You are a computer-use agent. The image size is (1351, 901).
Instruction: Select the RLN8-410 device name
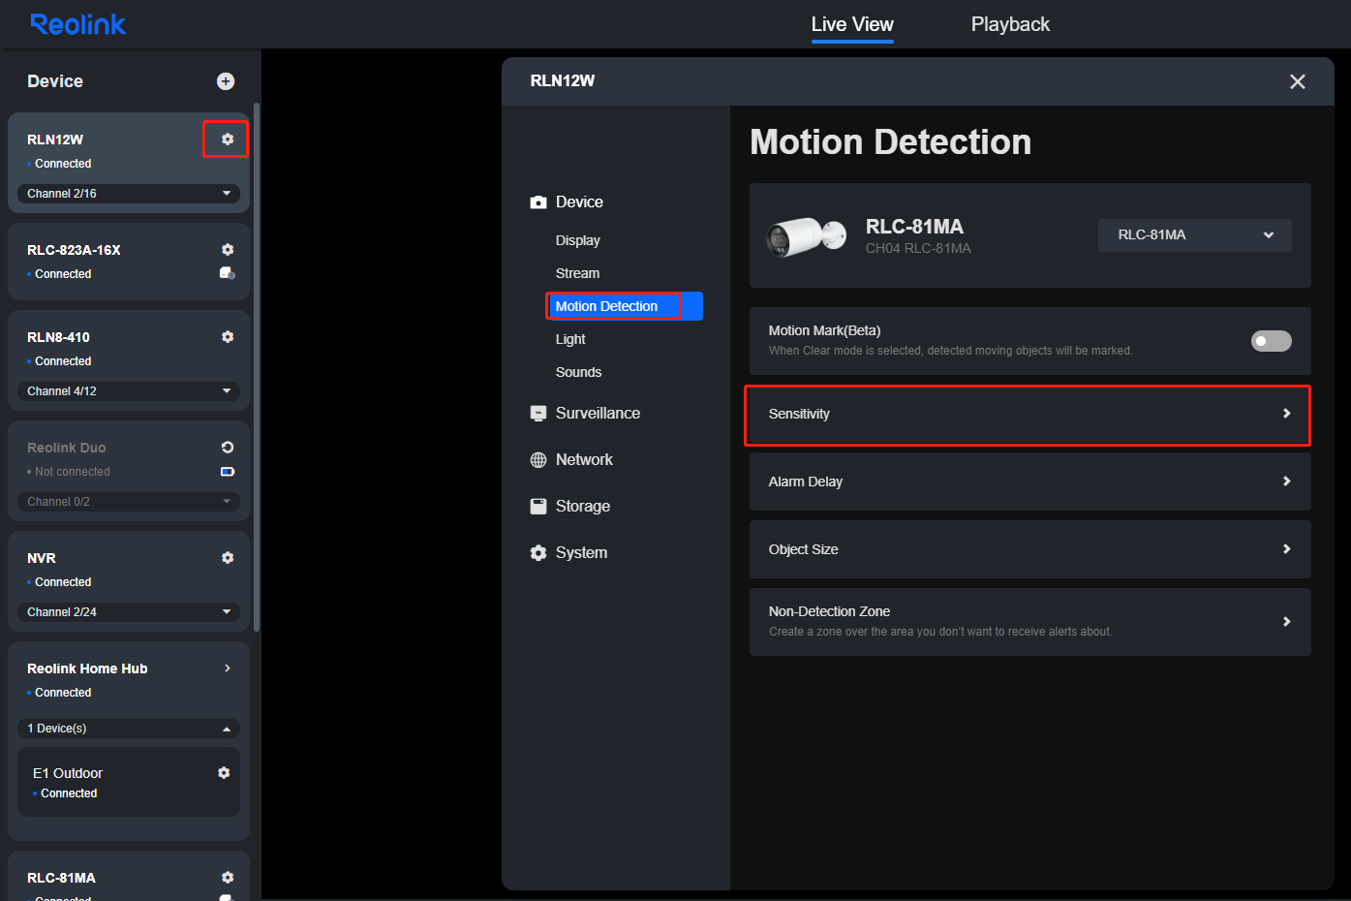pyautogui.click(x=58, y=337)
